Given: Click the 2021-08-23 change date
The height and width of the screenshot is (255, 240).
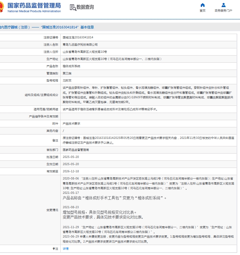Looking at the screenshot, I should coord(71,207).
